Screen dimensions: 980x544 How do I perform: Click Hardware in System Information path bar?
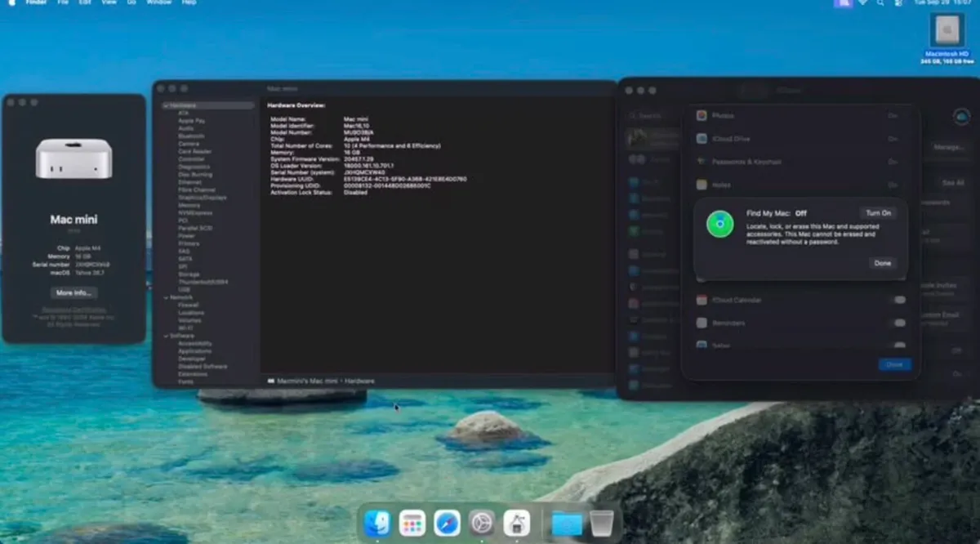coord(359,381)
